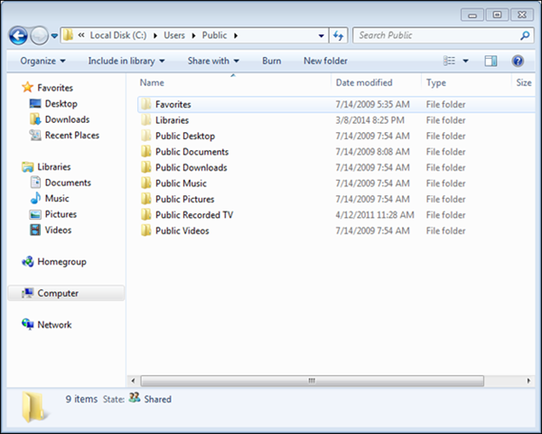Click the Music library note icon
The image size is (542, 434).
click(x=35, y=198)
